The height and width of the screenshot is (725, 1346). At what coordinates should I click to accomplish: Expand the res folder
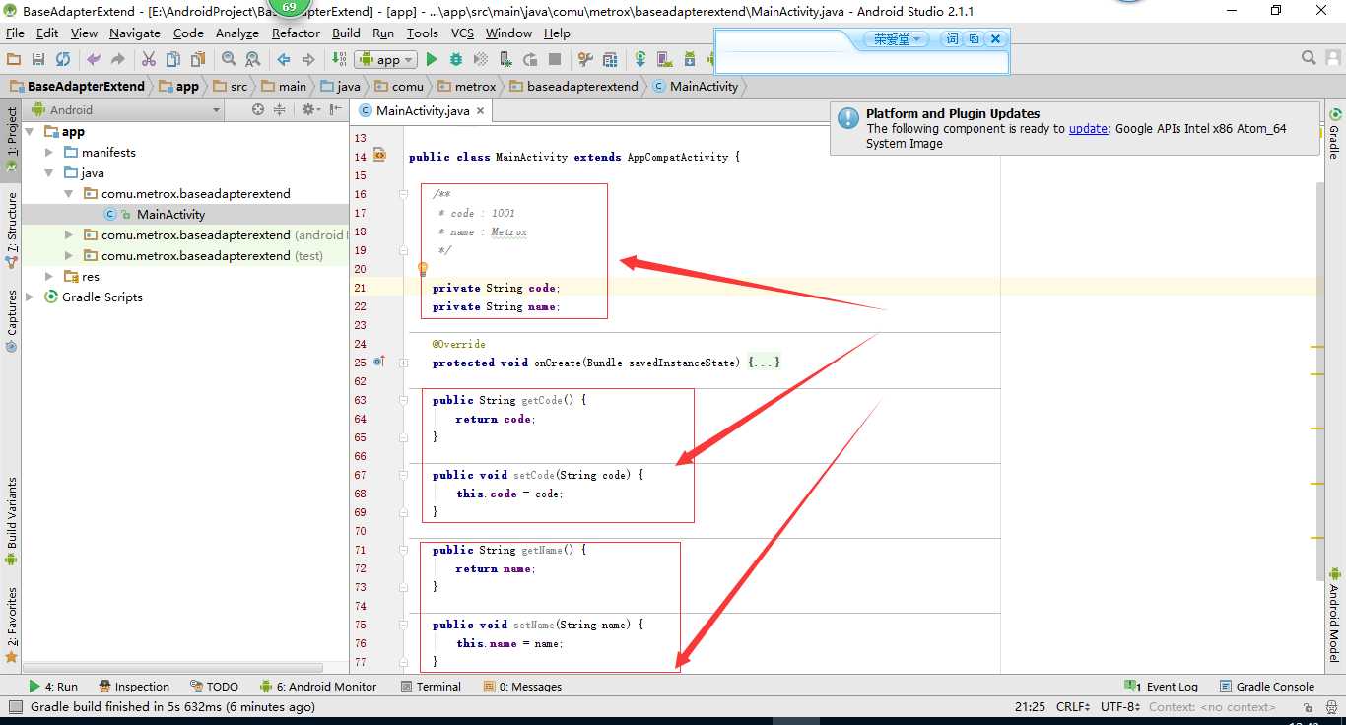tap(49, 276)
